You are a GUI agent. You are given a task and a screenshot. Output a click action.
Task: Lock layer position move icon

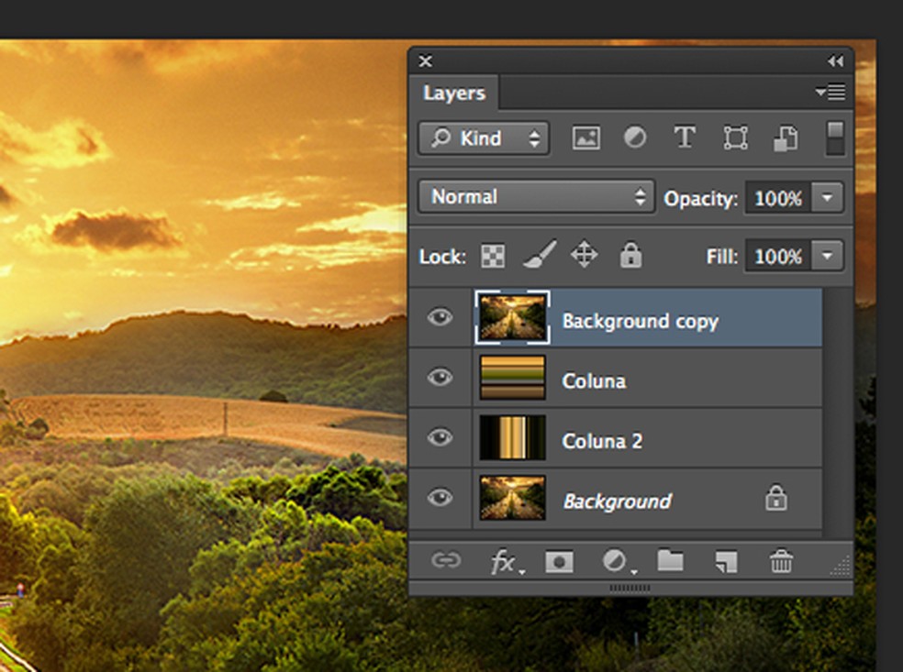click(x=585, y=256)
